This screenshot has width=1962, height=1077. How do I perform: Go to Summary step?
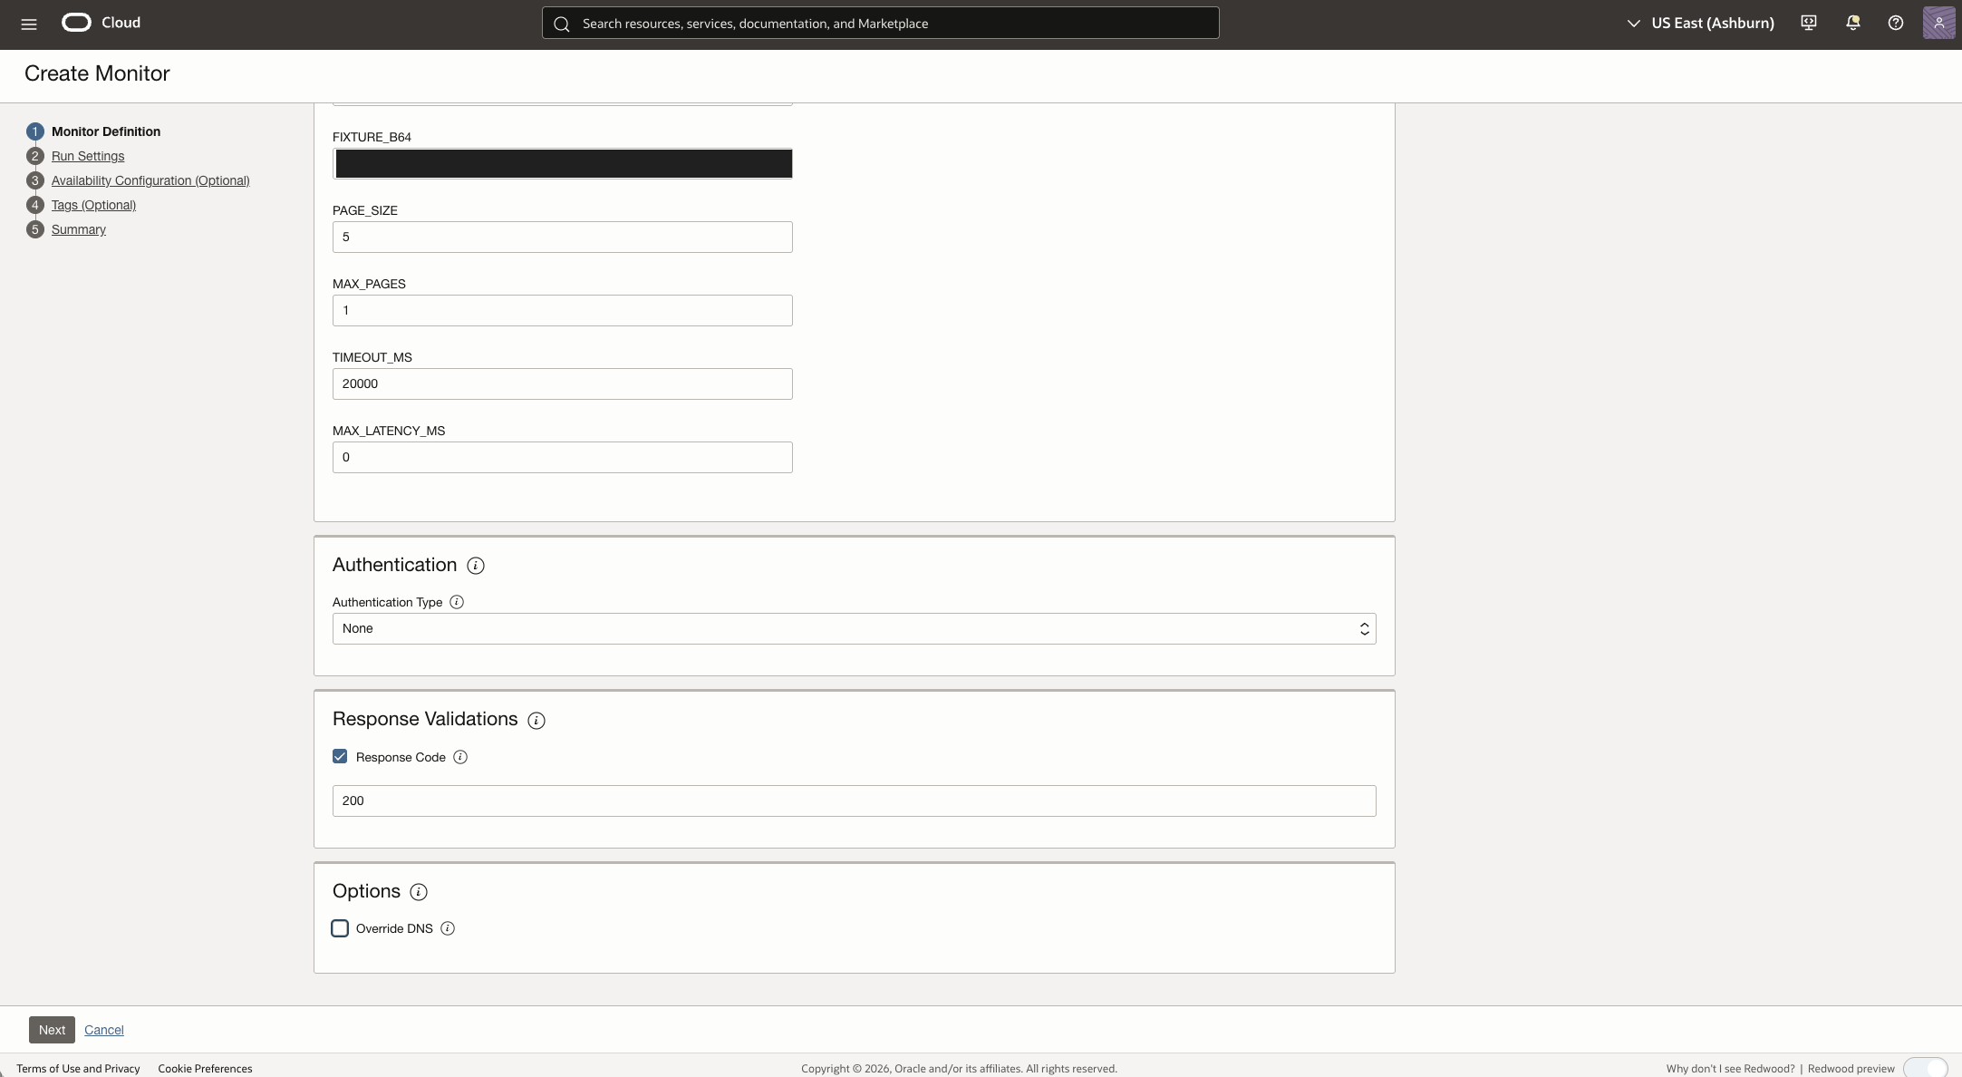coord(79,229)
